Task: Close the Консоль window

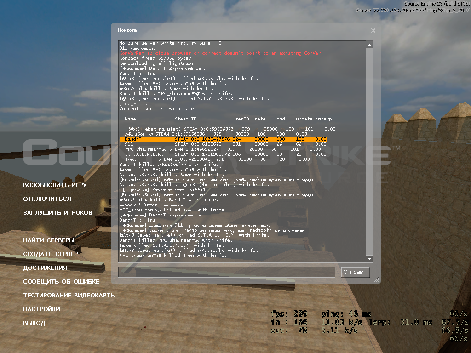Action: coord(373,31)
